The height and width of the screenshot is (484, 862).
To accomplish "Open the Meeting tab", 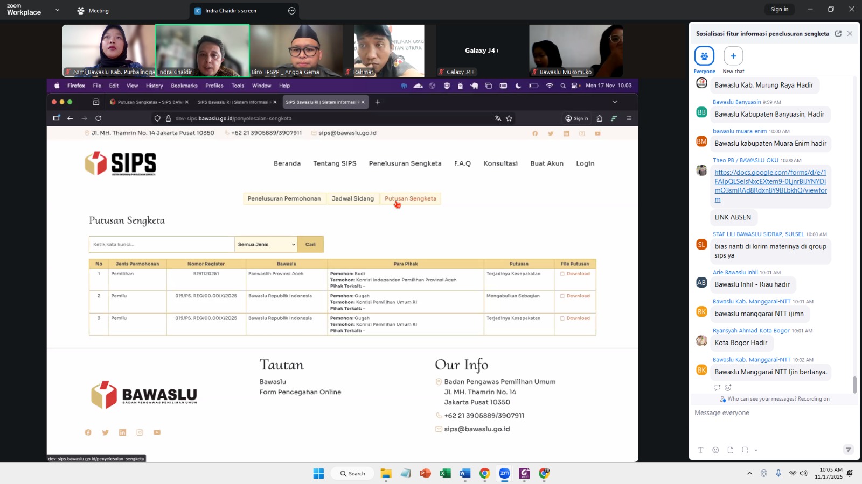I will 93,11.
